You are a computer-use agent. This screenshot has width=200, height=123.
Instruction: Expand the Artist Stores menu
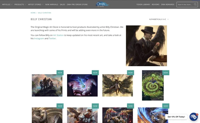tap(36, 4)
